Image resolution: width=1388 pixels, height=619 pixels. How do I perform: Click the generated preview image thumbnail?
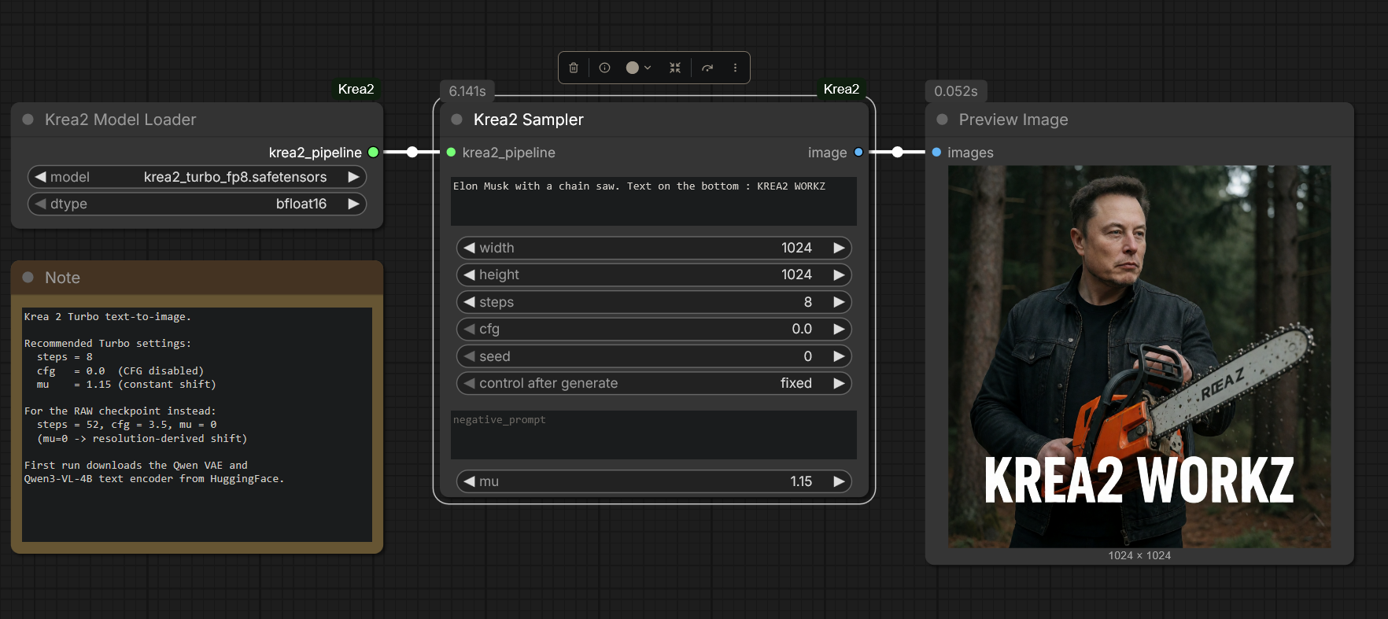(x=1139, y=356)
